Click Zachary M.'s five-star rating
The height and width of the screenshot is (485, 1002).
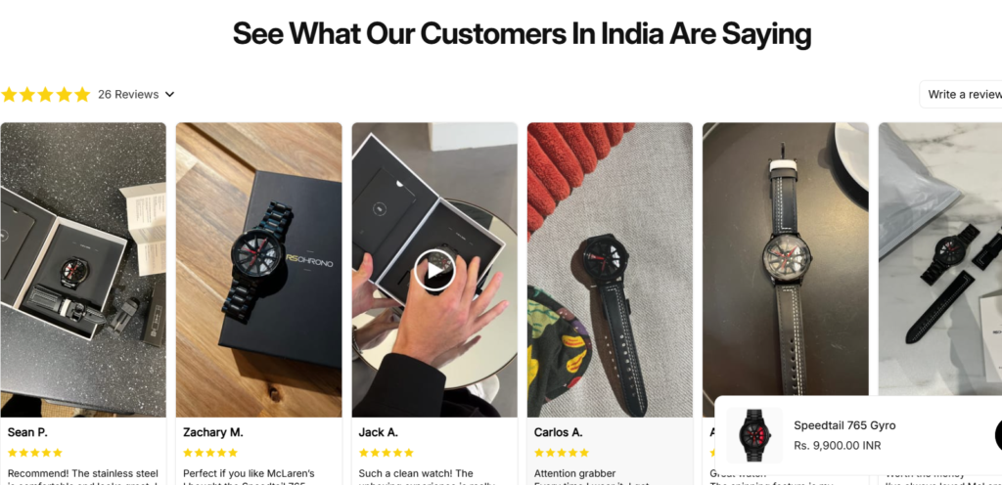210,453
